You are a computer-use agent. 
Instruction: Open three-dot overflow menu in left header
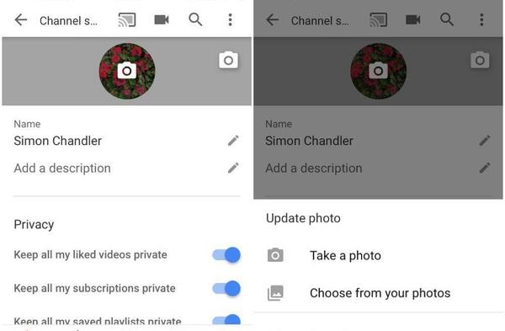coord(230,20)
